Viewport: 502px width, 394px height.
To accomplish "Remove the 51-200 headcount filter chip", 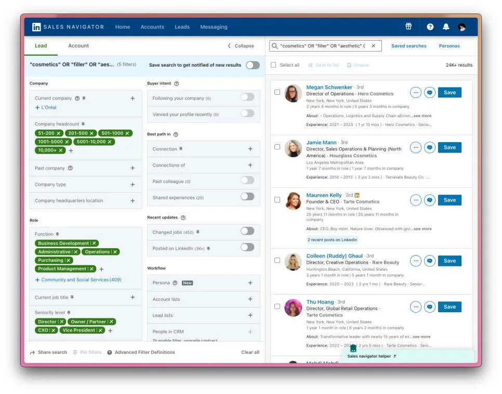I will click(x=59, y=133).
